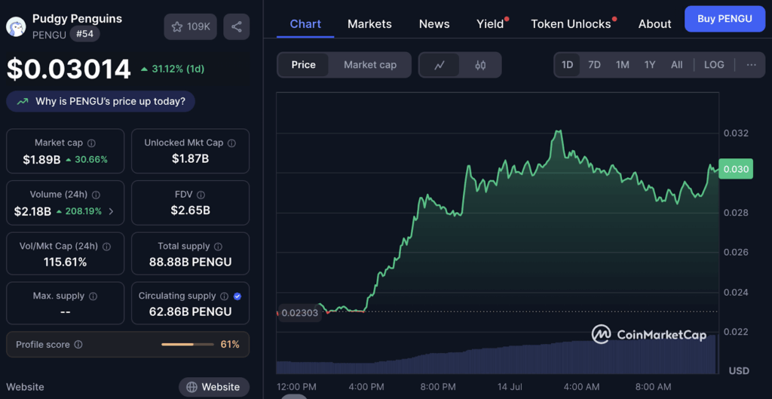Switch to line chart view icon
The height and width of the screenshot is (399, 772).
[x=440, y=65]
